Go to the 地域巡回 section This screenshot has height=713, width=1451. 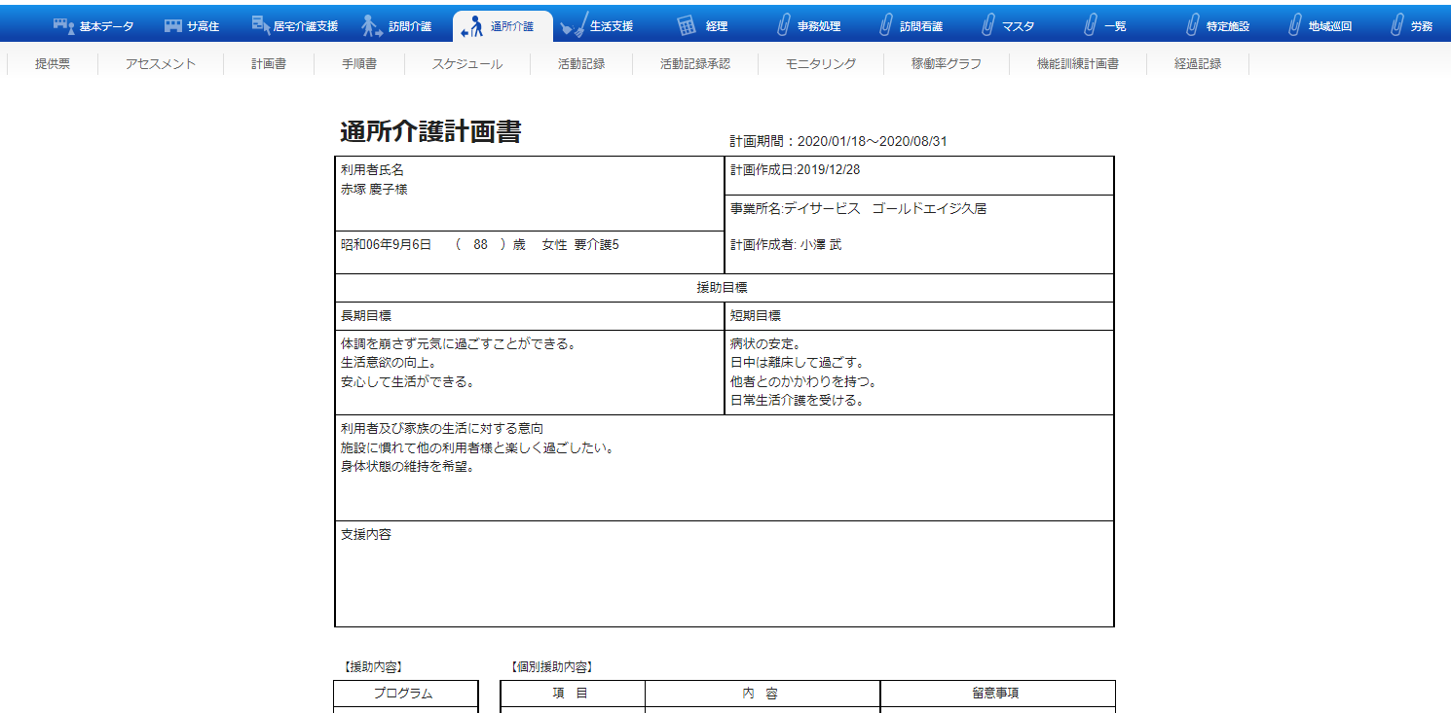1329,26
